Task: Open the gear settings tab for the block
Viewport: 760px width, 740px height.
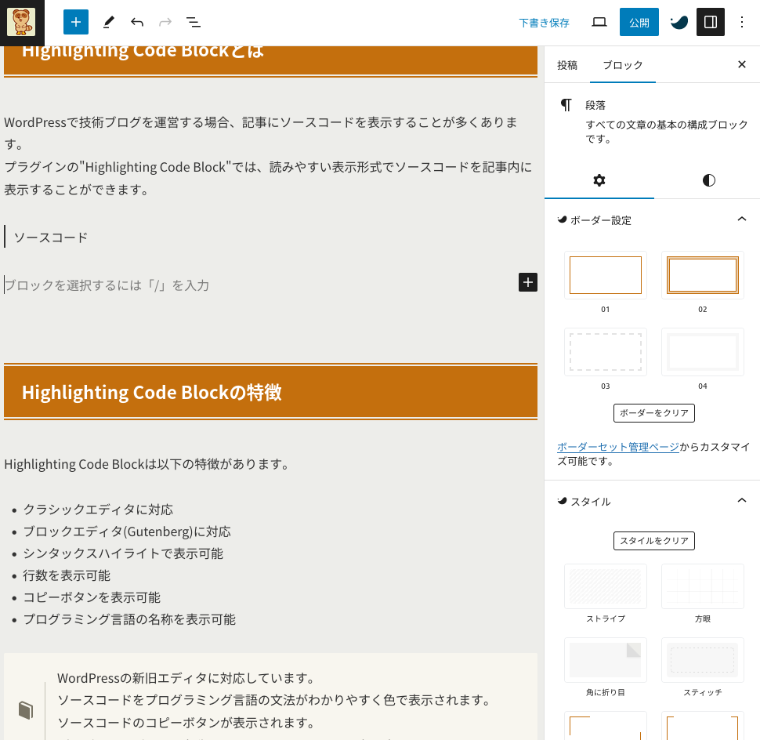Action: tap(599, 180)
